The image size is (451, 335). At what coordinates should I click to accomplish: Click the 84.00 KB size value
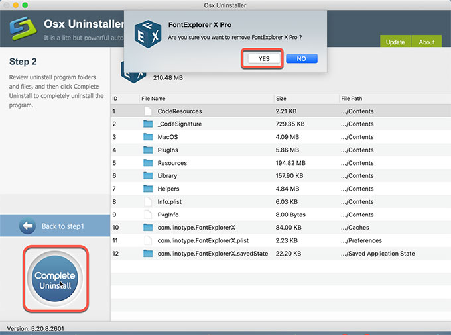click(289, 227)
